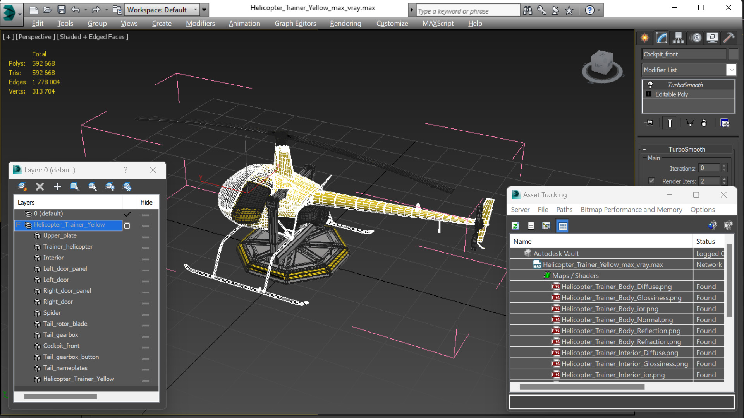Switch Asset Tracking to table view
Image resolution: width=744 pixels, height=418 pixels.
[x=562, y=226]
